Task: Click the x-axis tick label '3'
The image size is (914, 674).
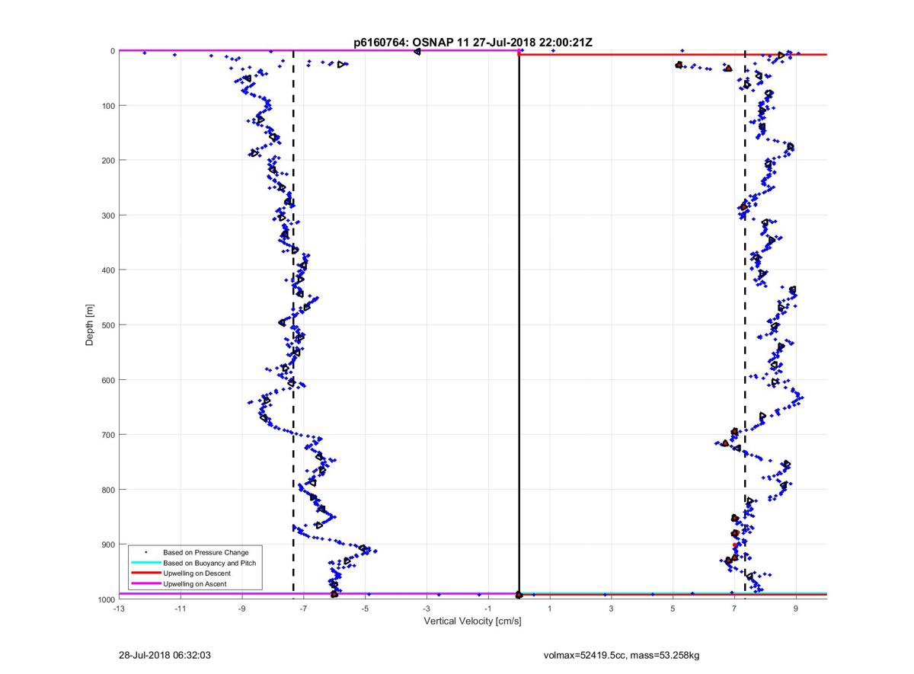Action: click(612, 609)
